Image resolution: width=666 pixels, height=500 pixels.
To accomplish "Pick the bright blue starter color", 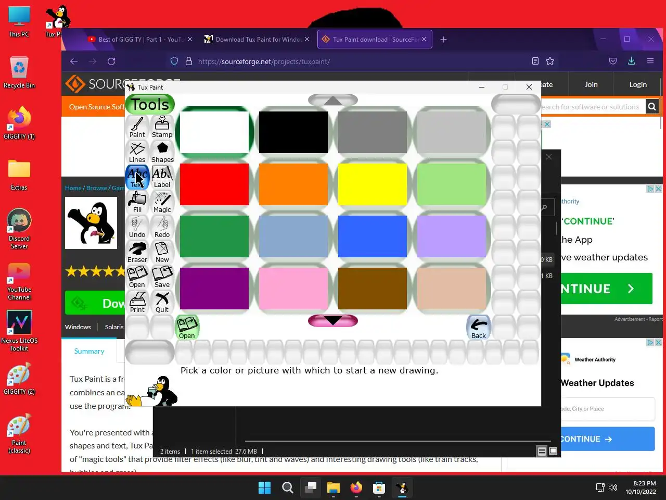I will point(373,236).
